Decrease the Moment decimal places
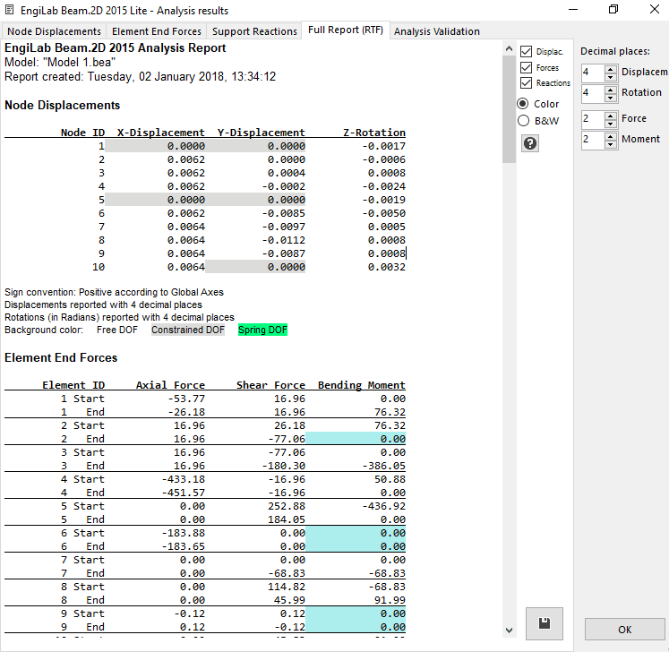Image resolution: width=669 pixels, height=652 pixels. (611, 144)
